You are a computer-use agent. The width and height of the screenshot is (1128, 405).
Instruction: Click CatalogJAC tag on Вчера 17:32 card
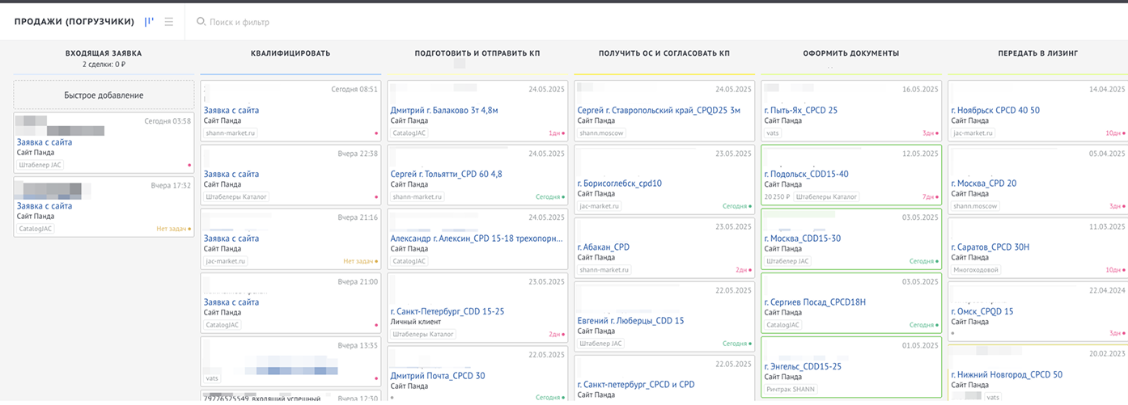point(36,229)
